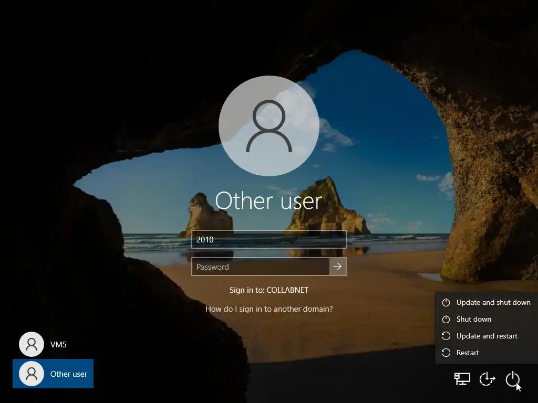Select Shut down from power menu

point(486,319)
